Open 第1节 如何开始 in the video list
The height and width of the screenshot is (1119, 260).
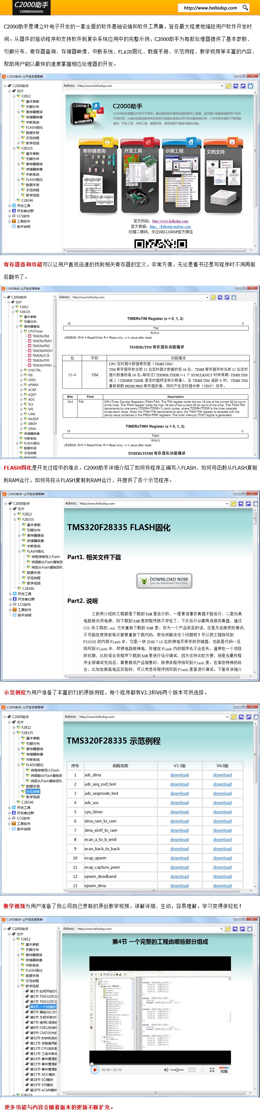pyautogui.click(x=43, y=991)
